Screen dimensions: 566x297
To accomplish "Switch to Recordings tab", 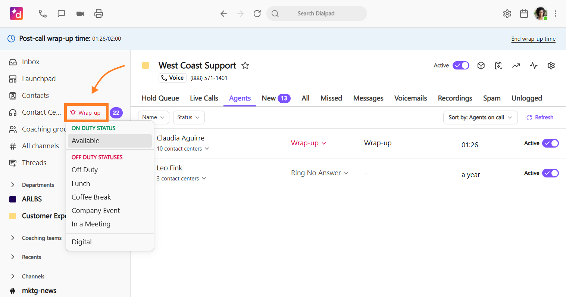I will tap(455, 98).
